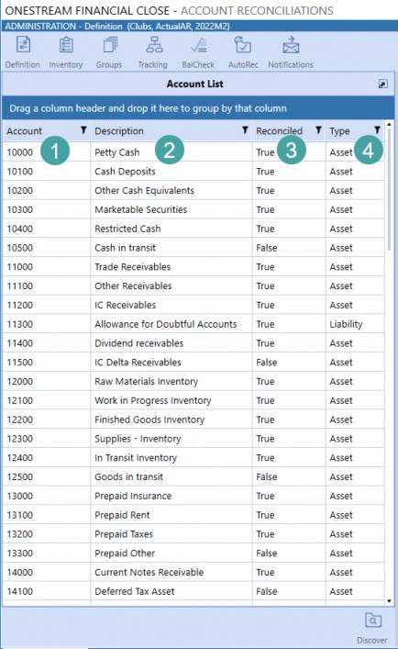
Task: Click the scrollbar up arrow
Action: 390,124
